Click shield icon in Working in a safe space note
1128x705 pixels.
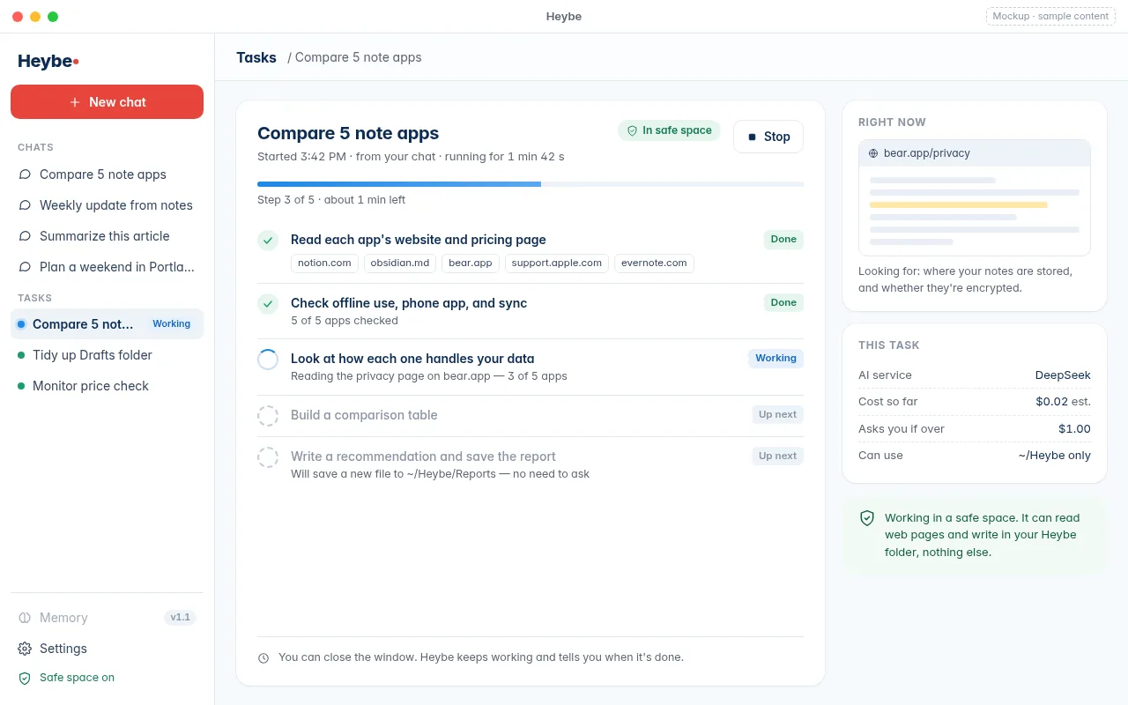(x=867, y=518)
